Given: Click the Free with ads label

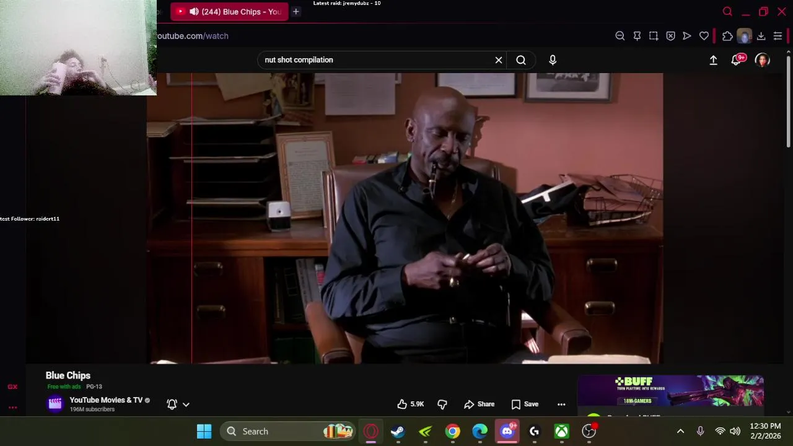Looking at the screenshot, I should click(64, 387).
